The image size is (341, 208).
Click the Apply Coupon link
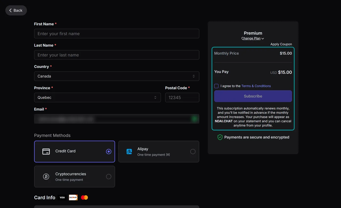pos(281,44)
